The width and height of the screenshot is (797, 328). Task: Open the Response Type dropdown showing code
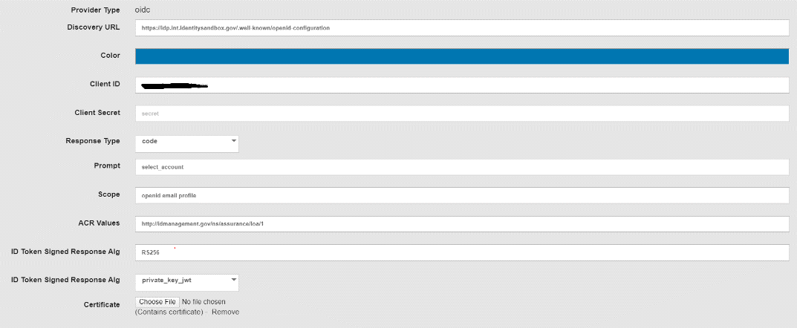pos(186,141)
